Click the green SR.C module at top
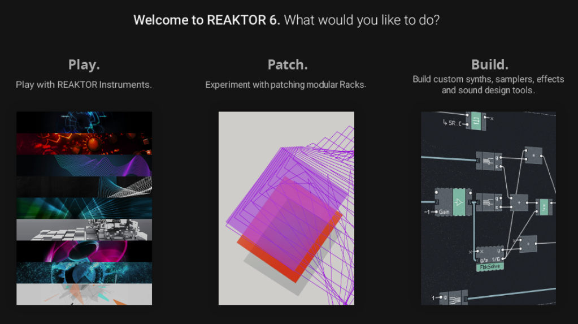This screenshot has height=324, width=578. (x=475, y=120)
